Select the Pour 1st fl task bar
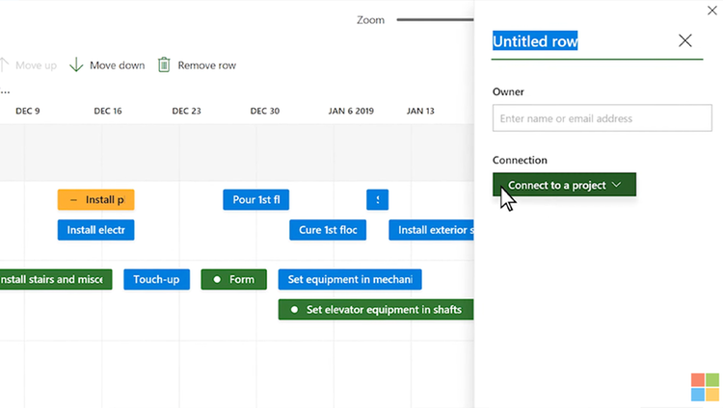 [255, 200]
